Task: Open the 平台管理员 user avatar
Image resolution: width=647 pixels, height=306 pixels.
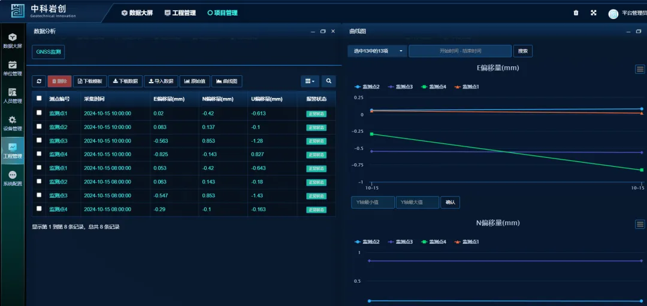Action: click(613, 14)
